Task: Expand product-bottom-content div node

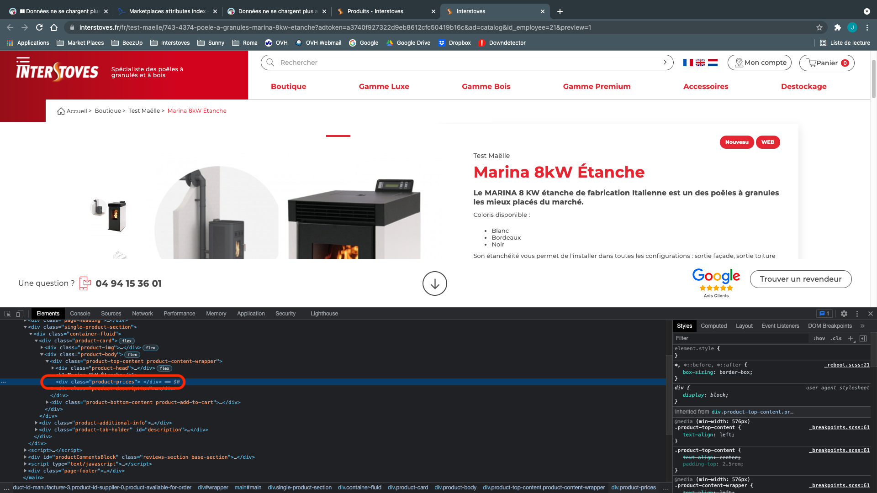Action: 47,402
